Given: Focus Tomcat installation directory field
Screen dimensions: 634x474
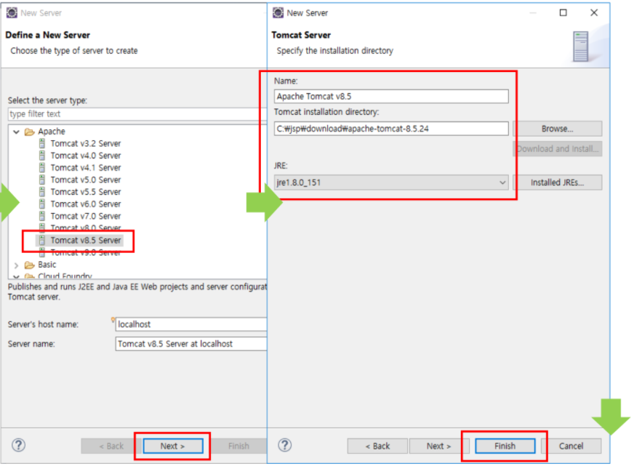Looking at the screenshot, I should click(391, 129).
